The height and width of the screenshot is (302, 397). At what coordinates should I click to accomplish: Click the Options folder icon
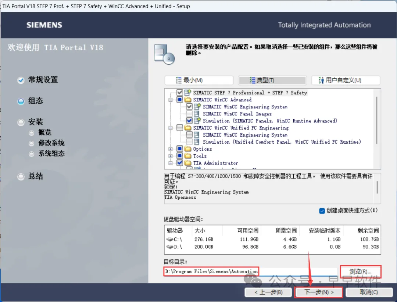click(x=188, y=148)
